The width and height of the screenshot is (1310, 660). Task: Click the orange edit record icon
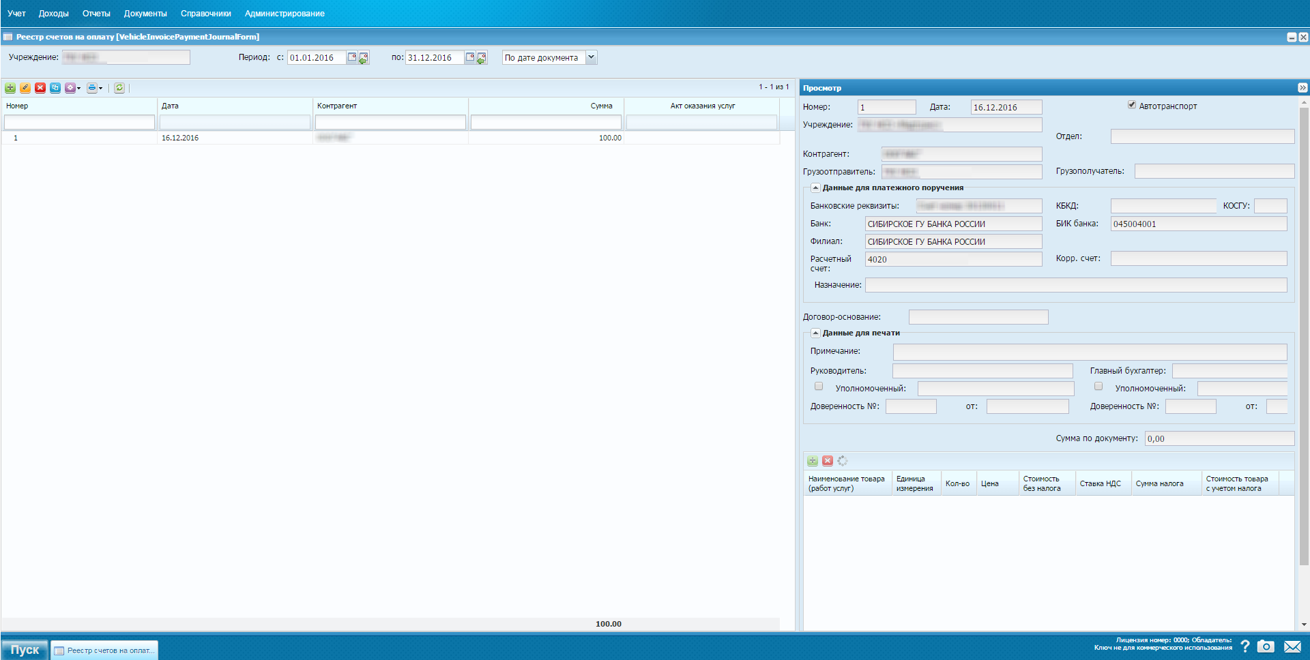click(x=25, y=88)
